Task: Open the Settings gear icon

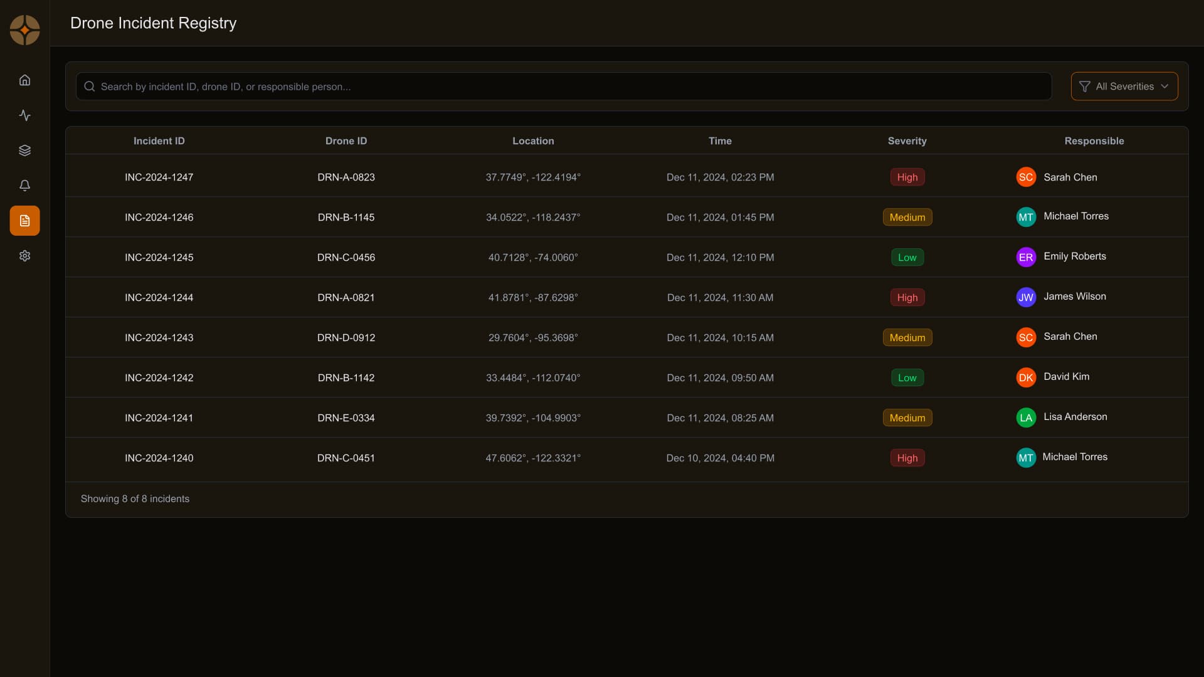Action: tap(24, 256)
